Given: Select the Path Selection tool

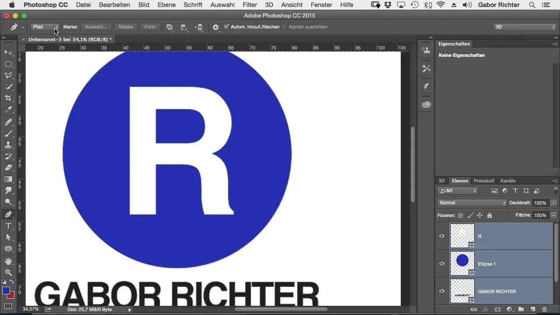Looking at the screenshot, I should pos(8,237).
